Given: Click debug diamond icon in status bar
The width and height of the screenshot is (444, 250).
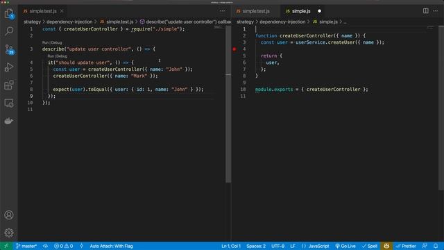Looking at the screenshot, I should click(82, 246).
